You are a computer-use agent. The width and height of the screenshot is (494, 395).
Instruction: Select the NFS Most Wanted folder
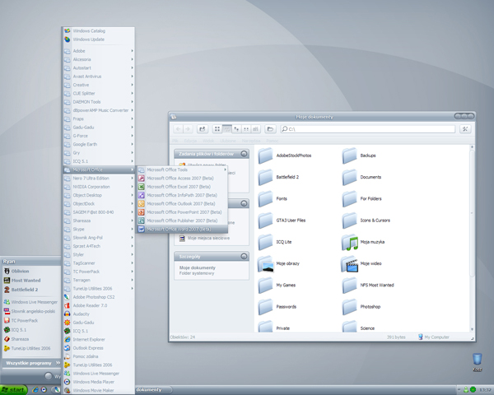368,285
